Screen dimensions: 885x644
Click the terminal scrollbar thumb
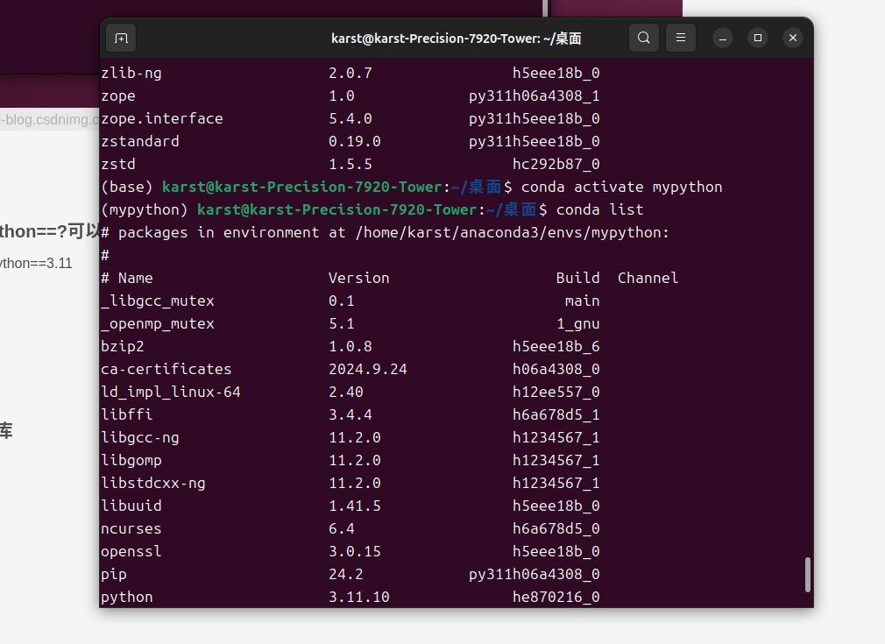tap(808, 575)
